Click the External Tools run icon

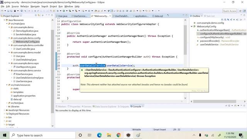click(x=76, y=11)
